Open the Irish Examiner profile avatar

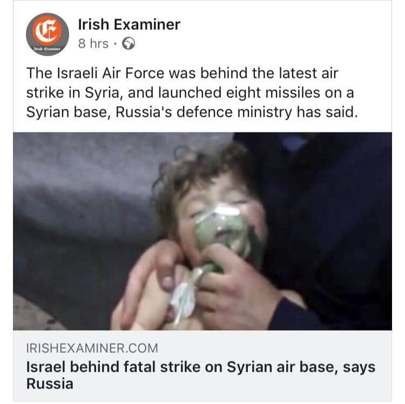(x=48, y=35)
